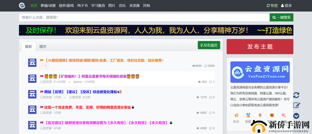Switch to the 精华 tab
The height and width of the screenshot is (134, 312).
click(x=43, y=47)
